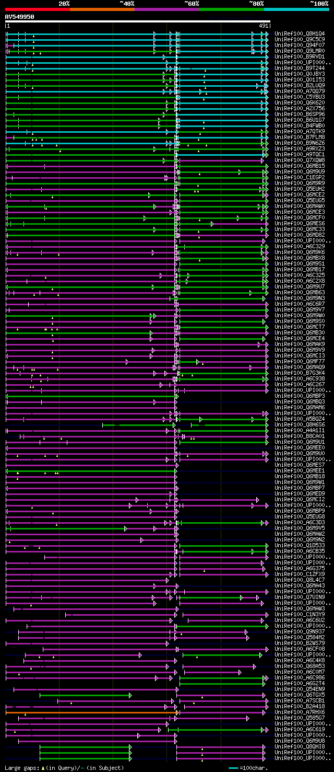Open UniRef100_C1ZFX9 label
The width and height of the screenshot is (334, 772).
click(300, 574)
